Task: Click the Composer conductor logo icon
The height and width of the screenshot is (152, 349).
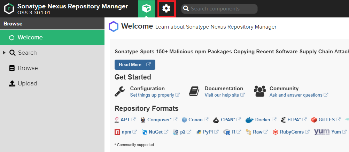Action: coord(143,120)
